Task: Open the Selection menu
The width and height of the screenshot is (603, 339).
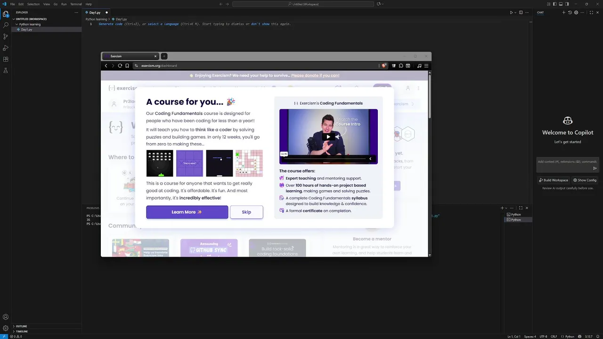Action: pos(33,4)
